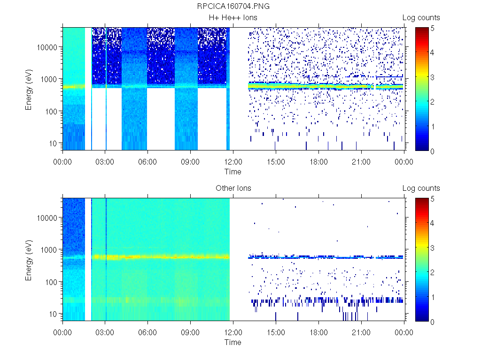Click 'Log counts' label above H+ He++ colorbar
The image size is (481, 360).
tap(421, 18)
